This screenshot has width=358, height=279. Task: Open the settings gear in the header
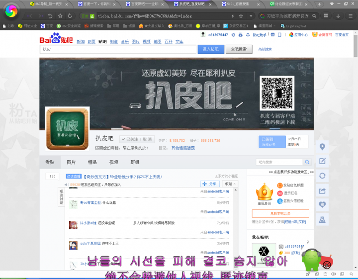(x=233, y=35)
